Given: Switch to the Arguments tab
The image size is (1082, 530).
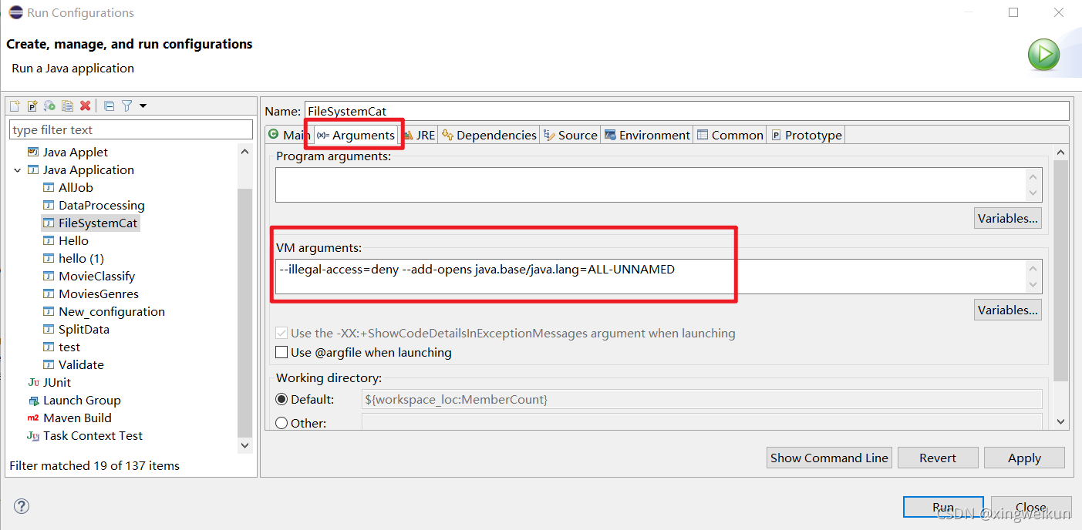Looking at the screenshot, I should pos(356,135).
